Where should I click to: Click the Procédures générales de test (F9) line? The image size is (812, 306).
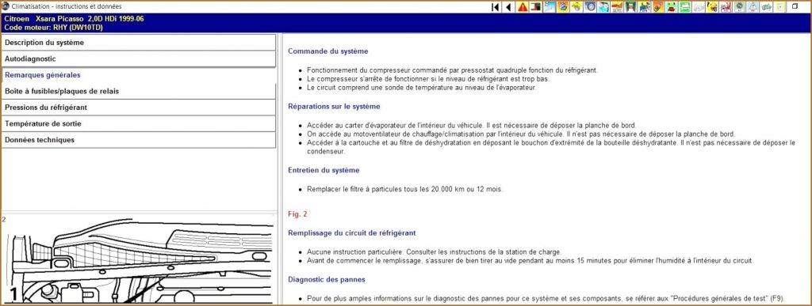tap(546, 298)
